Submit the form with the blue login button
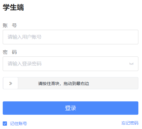This screenshot has width=142, height=129. (x=71, y=108)
